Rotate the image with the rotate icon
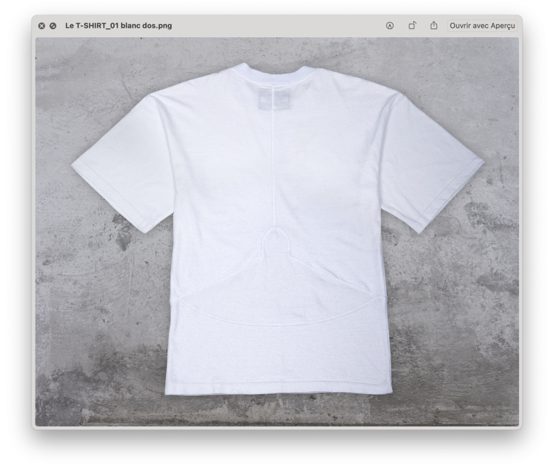 (412, 26)
